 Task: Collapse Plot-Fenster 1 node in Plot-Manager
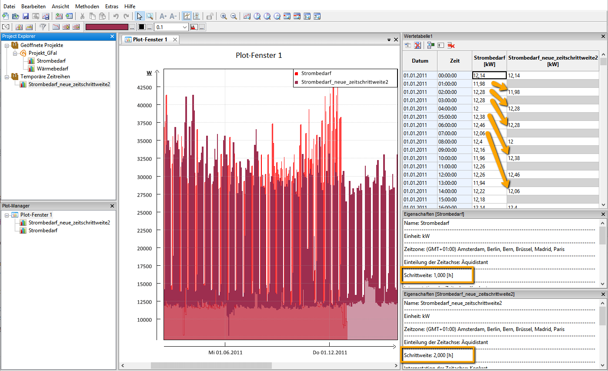[x=7, y=215]
